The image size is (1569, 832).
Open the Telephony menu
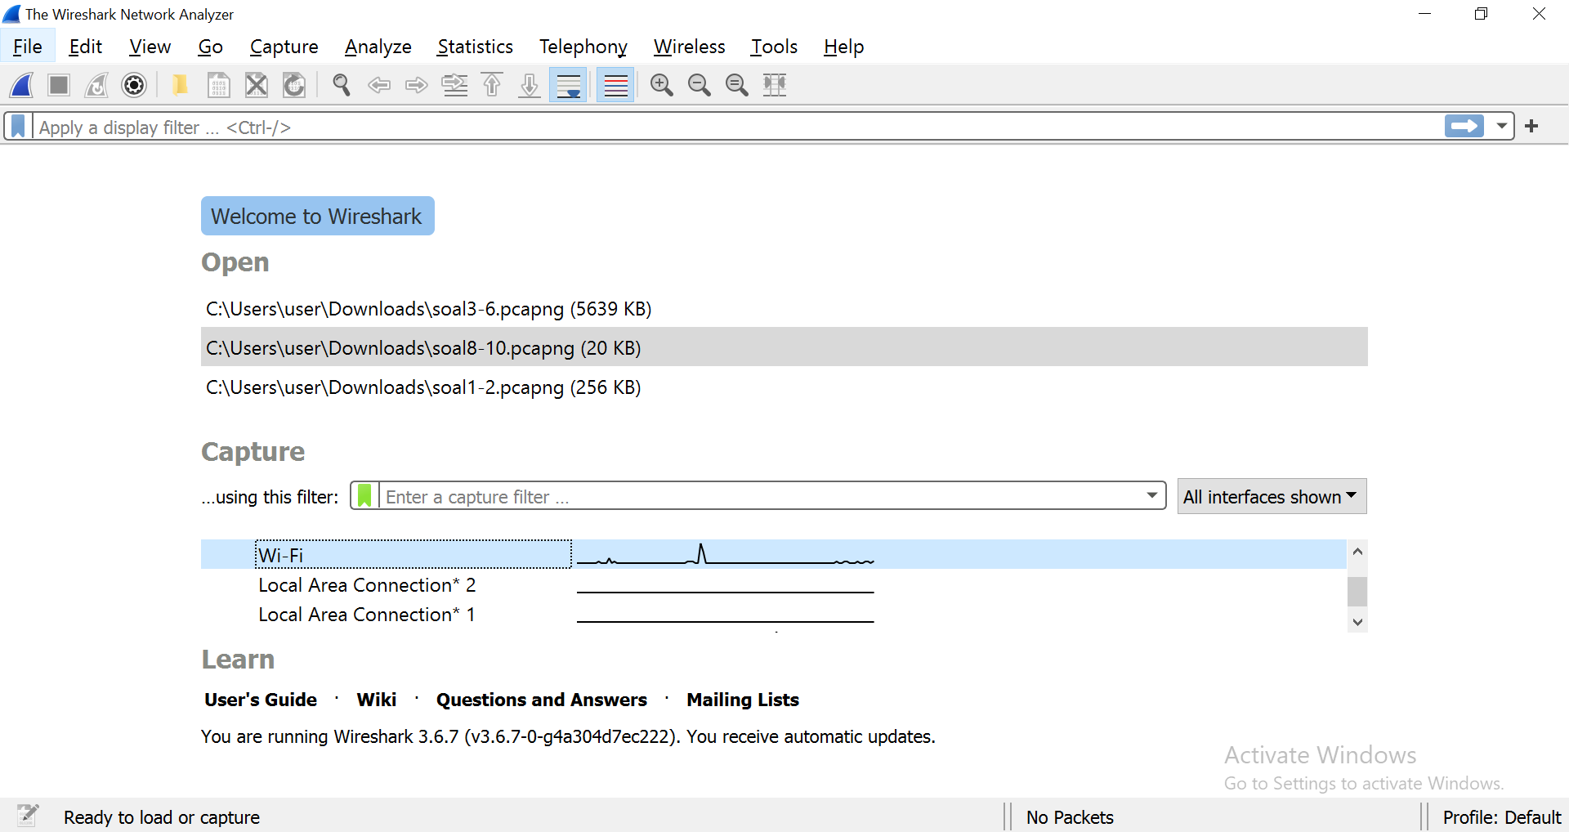(x=583, y=47)
